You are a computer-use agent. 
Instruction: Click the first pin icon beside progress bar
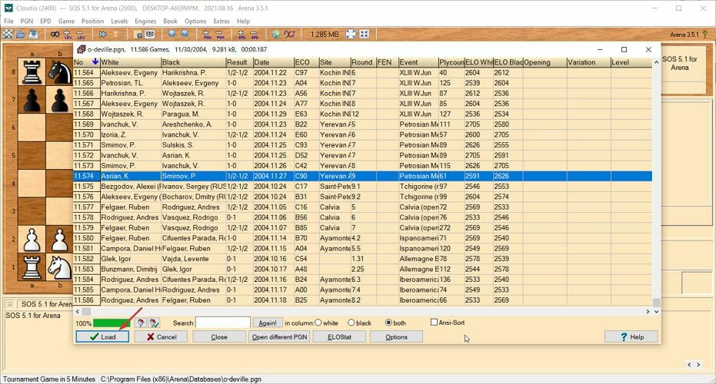[x=141, y=323]
